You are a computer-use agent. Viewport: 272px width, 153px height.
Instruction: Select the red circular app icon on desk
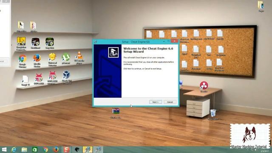point(204,87)
